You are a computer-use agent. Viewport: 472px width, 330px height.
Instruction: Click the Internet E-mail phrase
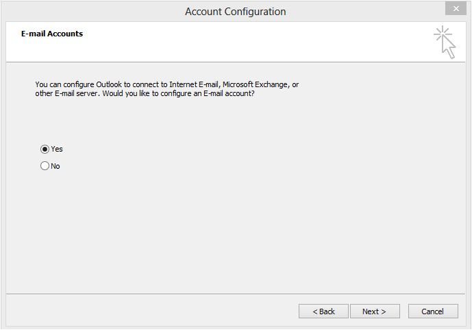click(195, 84)
